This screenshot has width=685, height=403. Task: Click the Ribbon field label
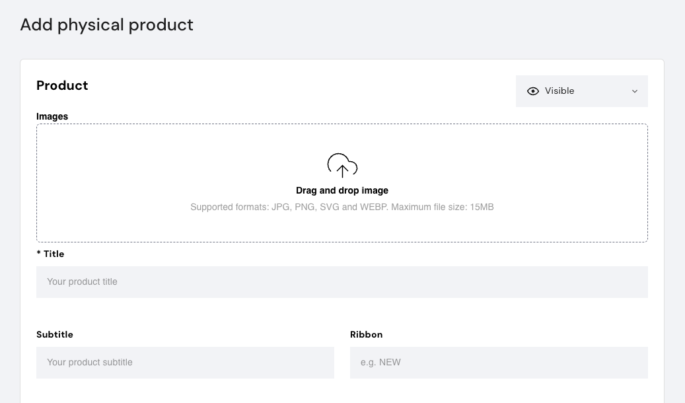pos(366,334)
